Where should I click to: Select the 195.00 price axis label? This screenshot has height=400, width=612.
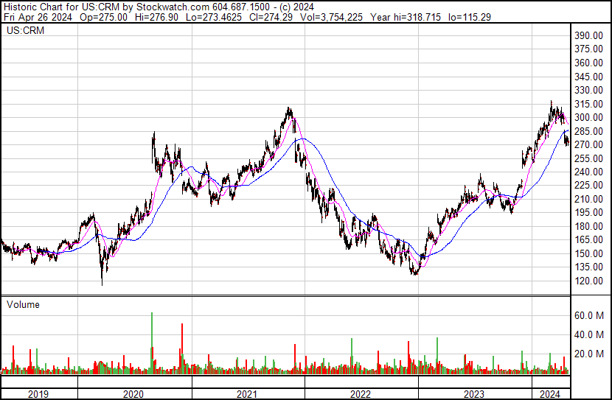pos(588,212)
